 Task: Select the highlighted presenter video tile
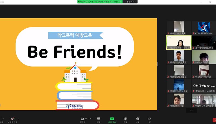coord(179,42)
